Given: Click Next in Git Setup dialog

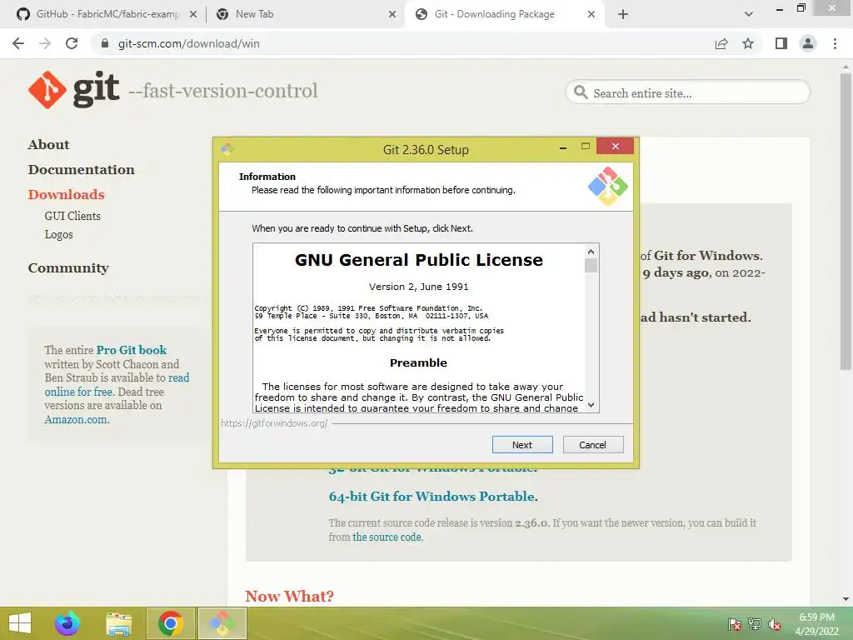Looking at the screenshot, I should (x=522, y=445).
